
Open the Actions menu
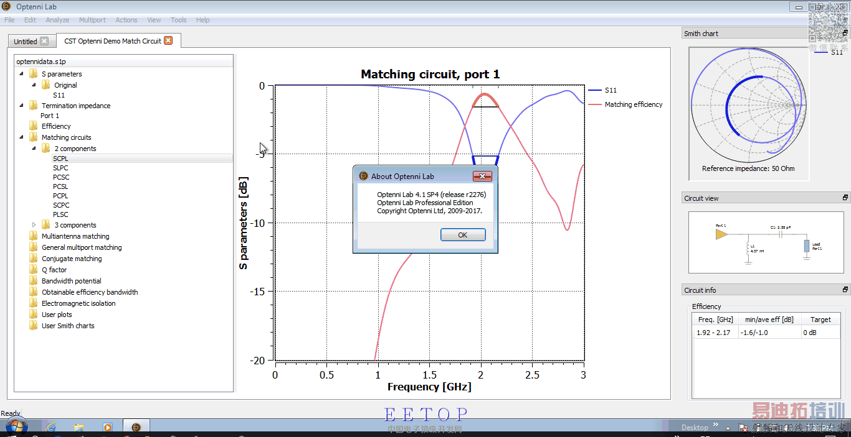[x=126, y=20]
